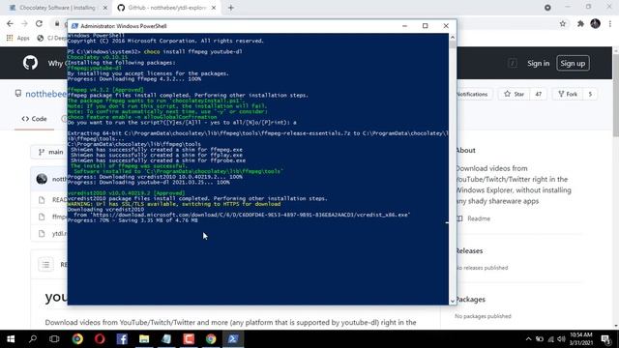
Task: Click Sign in on GitHub
Action: coord(538,63)
